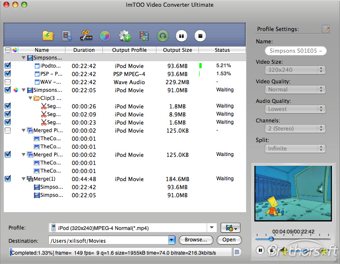Uncheck the Merge(1) row checkbox
This screenshot has width=340, height=264.
point(8,179)
